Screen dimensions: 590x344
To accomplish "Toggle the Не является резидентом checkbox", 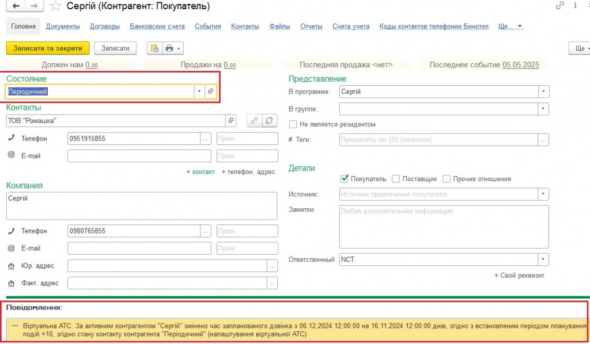I will click(x=294, y=124).
